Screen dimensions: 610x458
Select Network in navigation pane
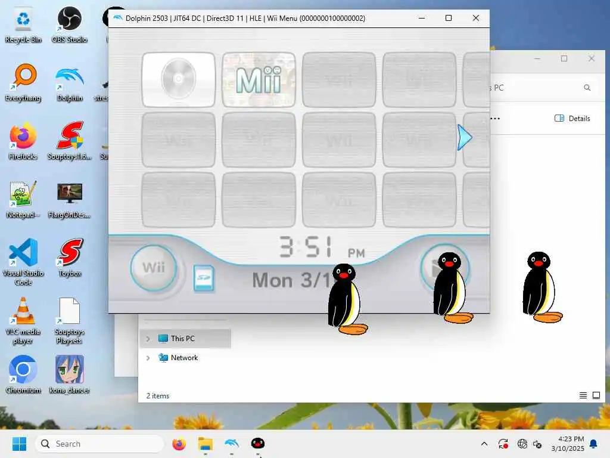(x=185, y=358)
